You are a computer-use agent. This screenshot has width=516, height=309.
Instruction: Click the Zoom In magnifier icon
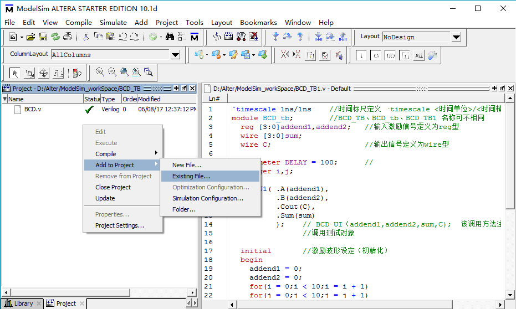point(100,72)
